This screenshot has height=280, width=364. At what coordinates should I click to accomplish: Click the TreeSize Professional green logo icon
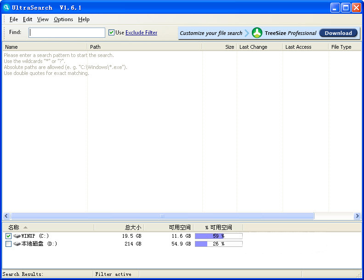[x=257, y=33]
